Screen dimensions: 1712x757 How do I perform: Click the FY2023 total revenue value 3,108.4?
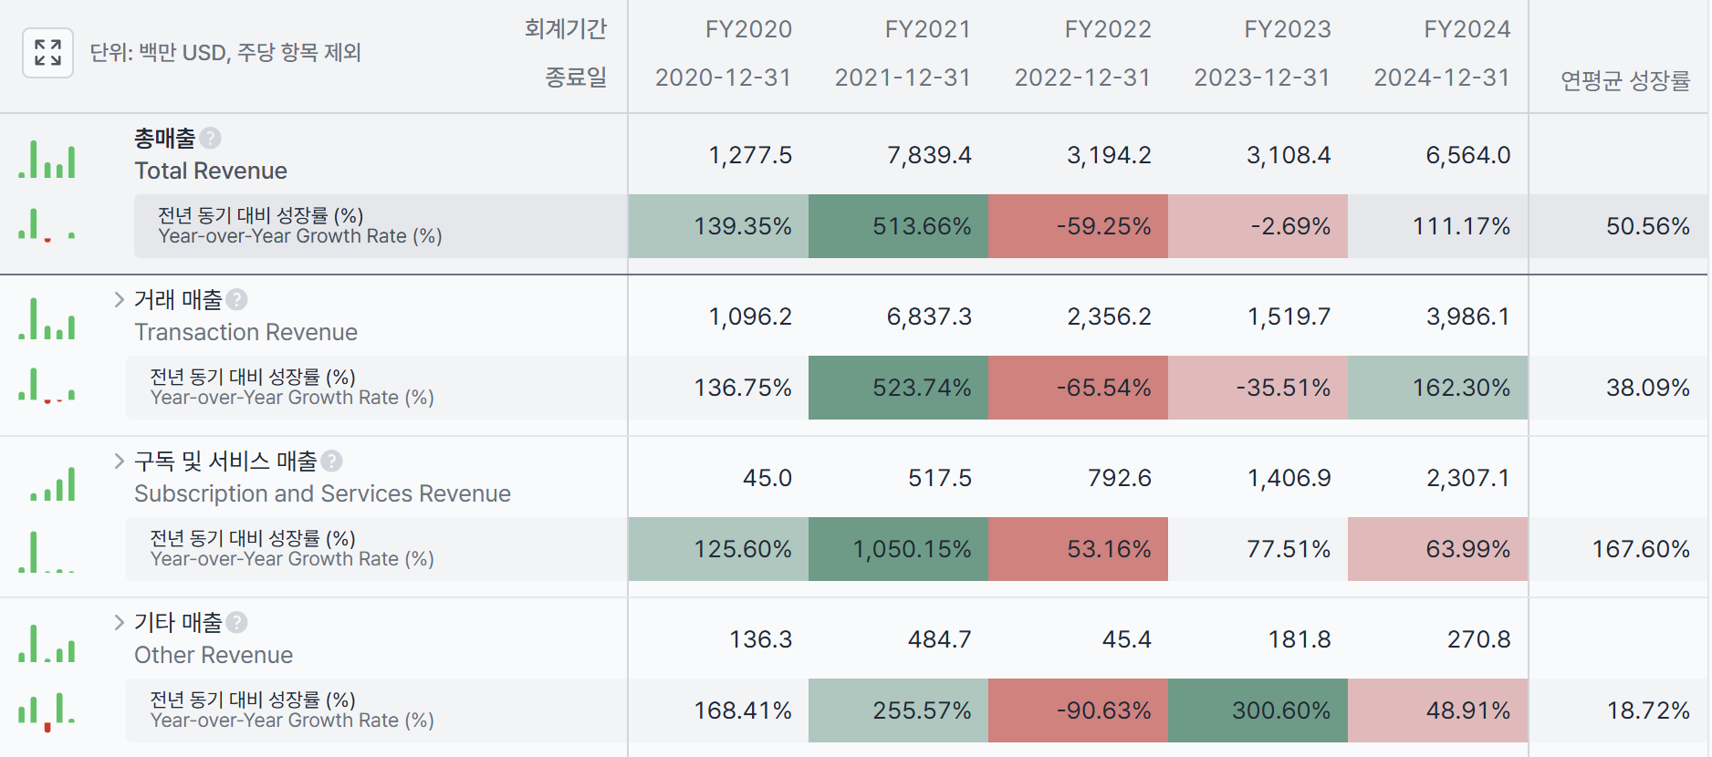(1289, 155)
